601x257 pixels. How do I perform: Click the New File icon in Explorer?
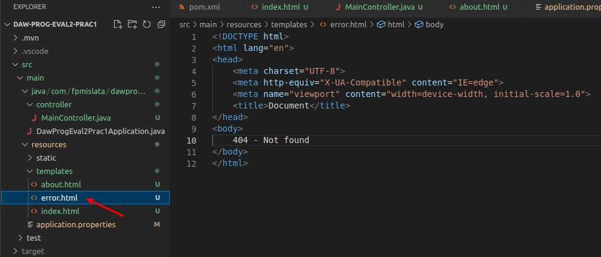pyautogui.click(x=118, y=24)
